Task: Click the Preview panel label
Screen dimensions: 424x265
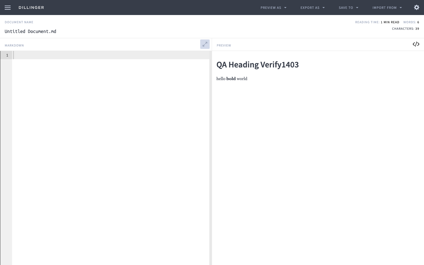Action: (224, 45)
